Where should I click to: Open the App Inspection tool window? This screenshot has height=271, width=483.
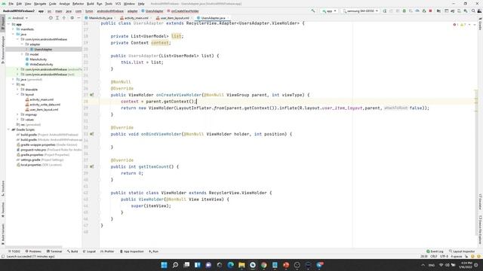pos(132,251)
